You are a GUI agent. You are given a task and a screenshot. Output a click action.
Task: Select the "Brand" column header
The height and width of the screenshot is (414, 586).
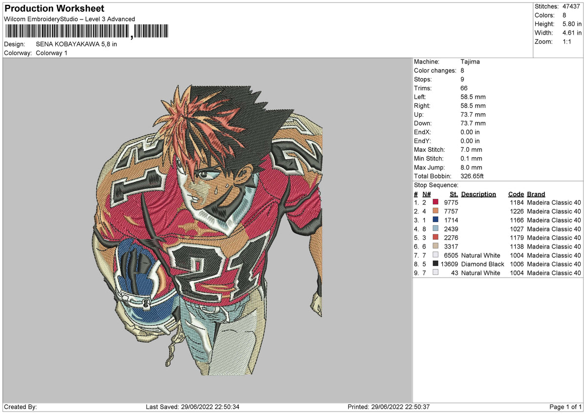pos(536,194)
